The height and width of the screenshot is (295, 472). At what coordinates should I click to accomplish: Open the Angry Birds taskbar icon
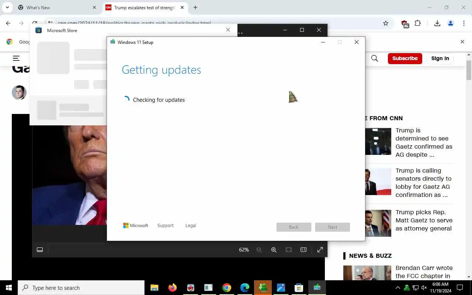(190, 288)
